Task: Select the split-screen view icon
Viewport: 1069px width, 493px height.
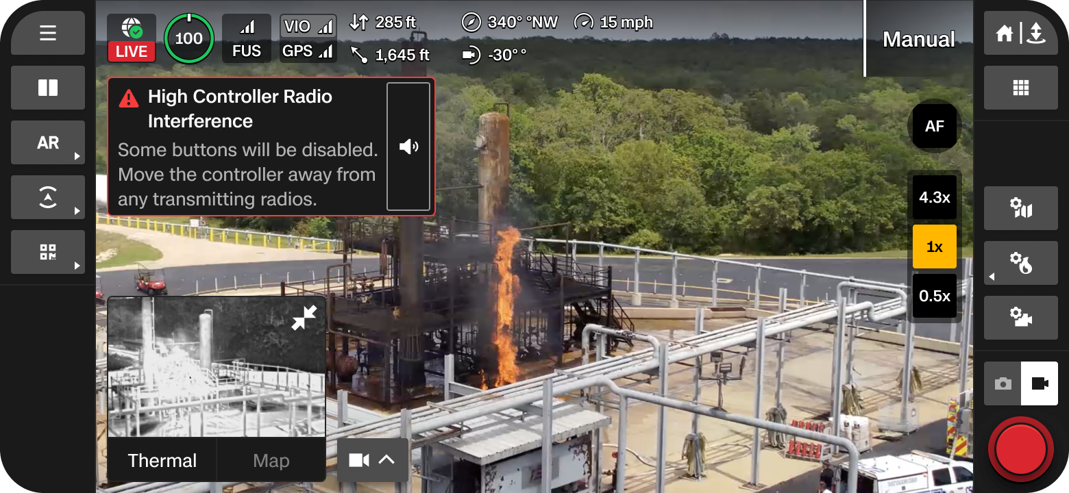Action: coord(47,88)
